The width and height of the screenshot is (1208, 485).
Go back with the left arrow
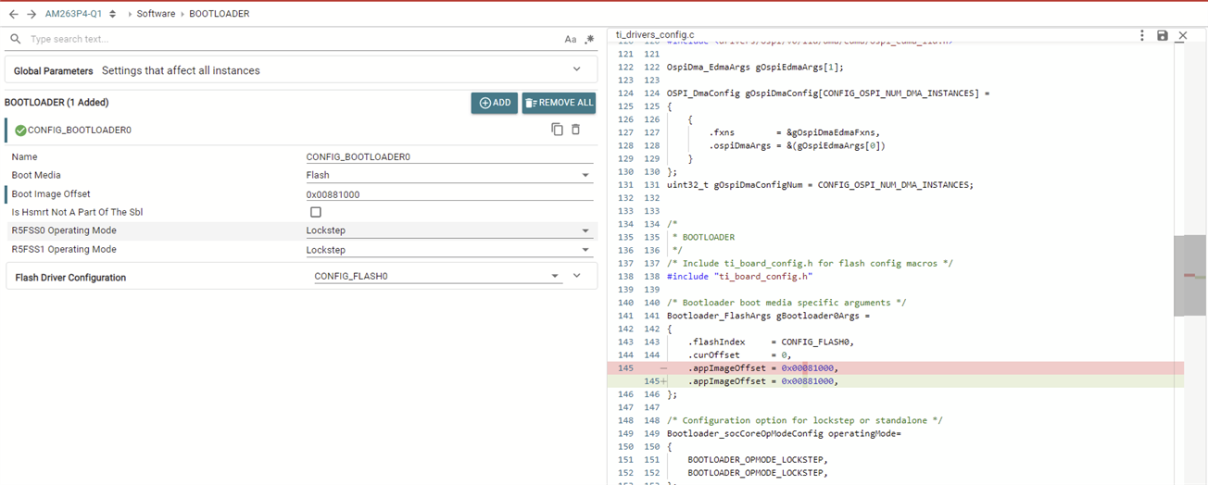click(x=13, y=14)
